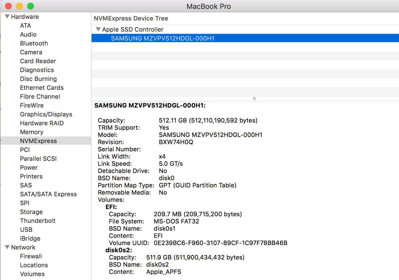Open FireWire section
The image size is (399, 280).
[x=32, y=105]
